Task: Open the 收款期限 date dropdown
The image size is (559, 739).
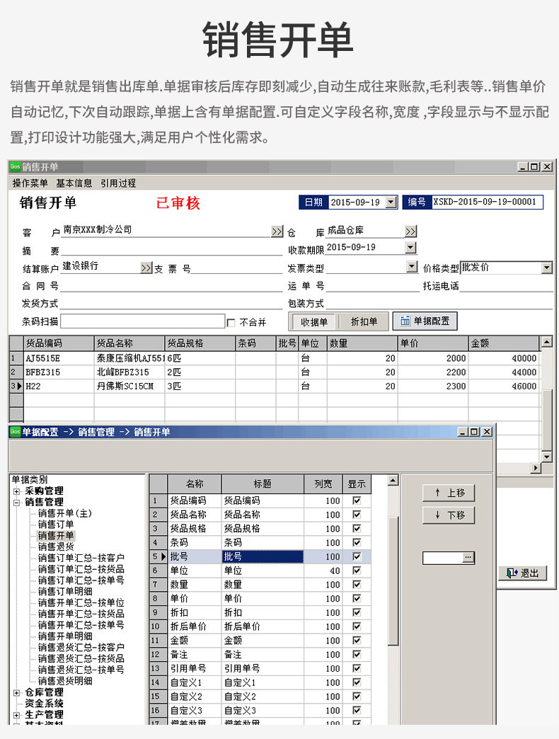Action: pos(410,248)
